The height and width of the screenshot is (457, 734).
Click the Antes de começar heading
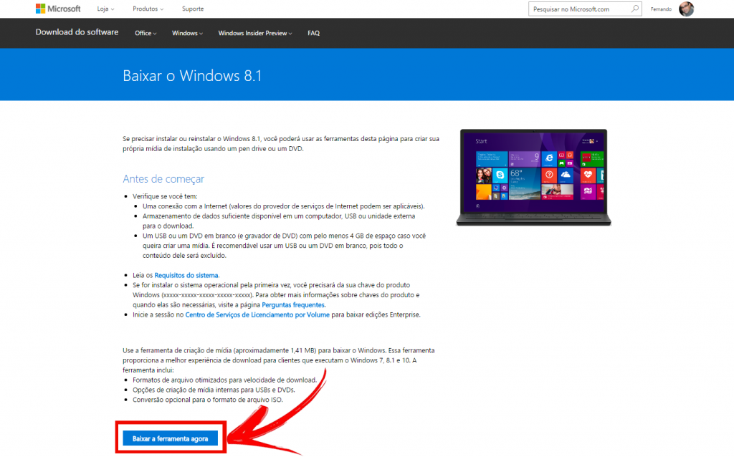[x=163, y=178]
